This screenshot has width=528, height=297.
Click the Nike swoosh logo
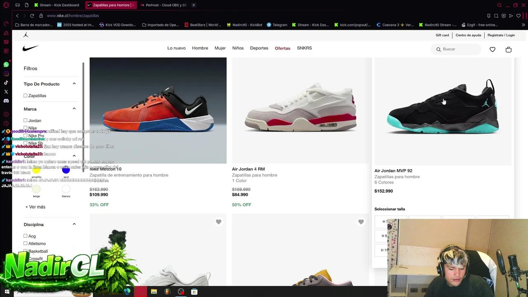click(x=31, y=48)
